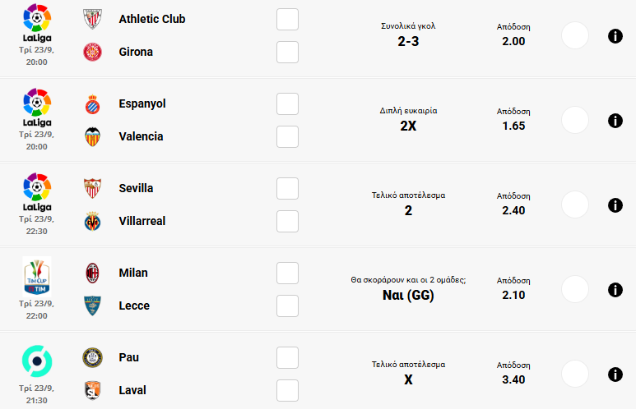
Task: Tick the checkbox next to Athletic Club
Action: [x=287, y=20]
